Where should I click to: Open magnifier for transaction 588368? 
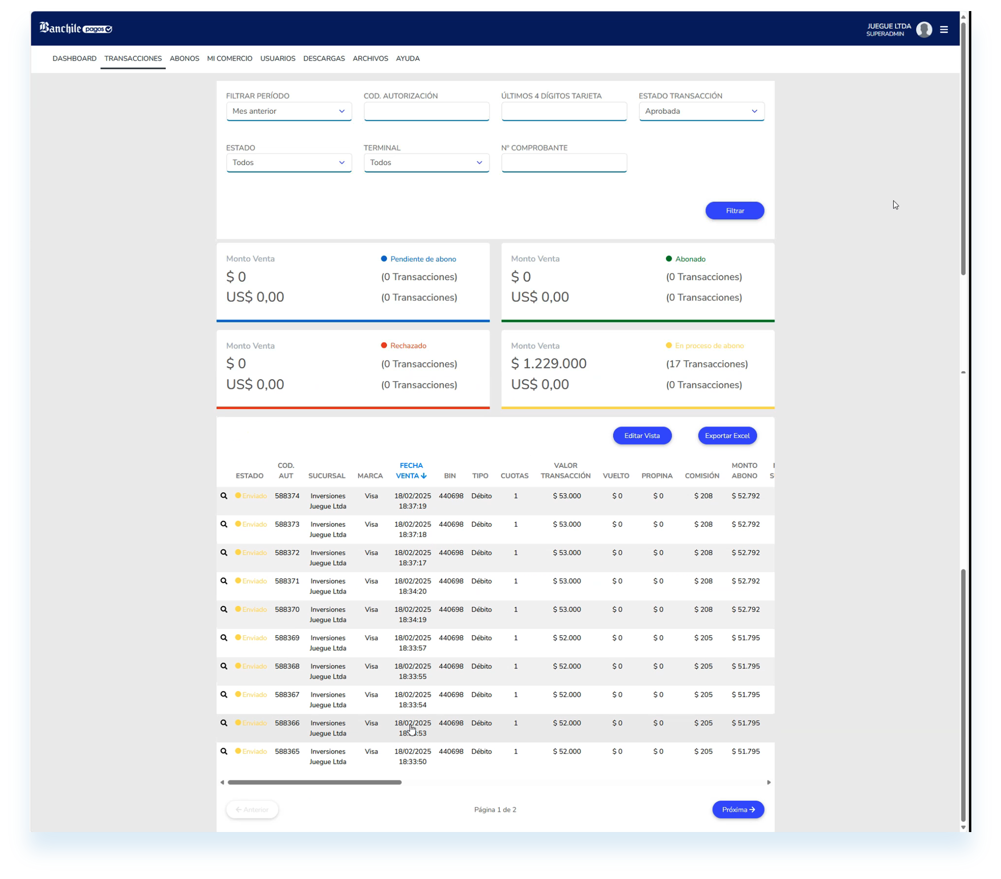point(224,666)
